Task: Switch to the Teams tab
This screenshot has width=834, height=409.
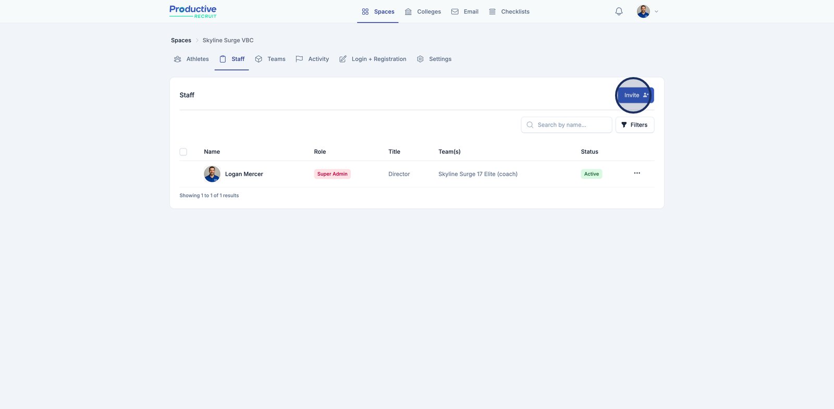Action: point(270,59)
